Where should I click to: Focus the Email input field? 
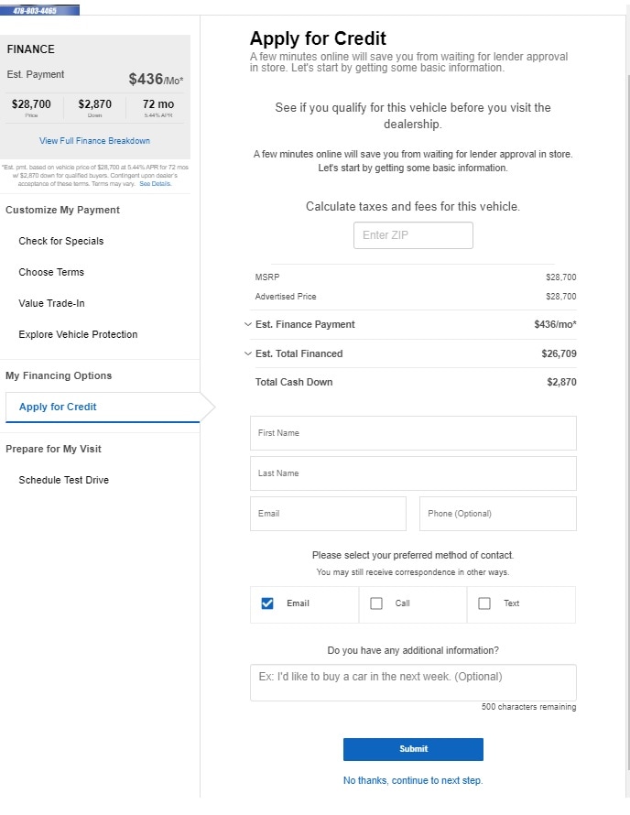[328, 514]
